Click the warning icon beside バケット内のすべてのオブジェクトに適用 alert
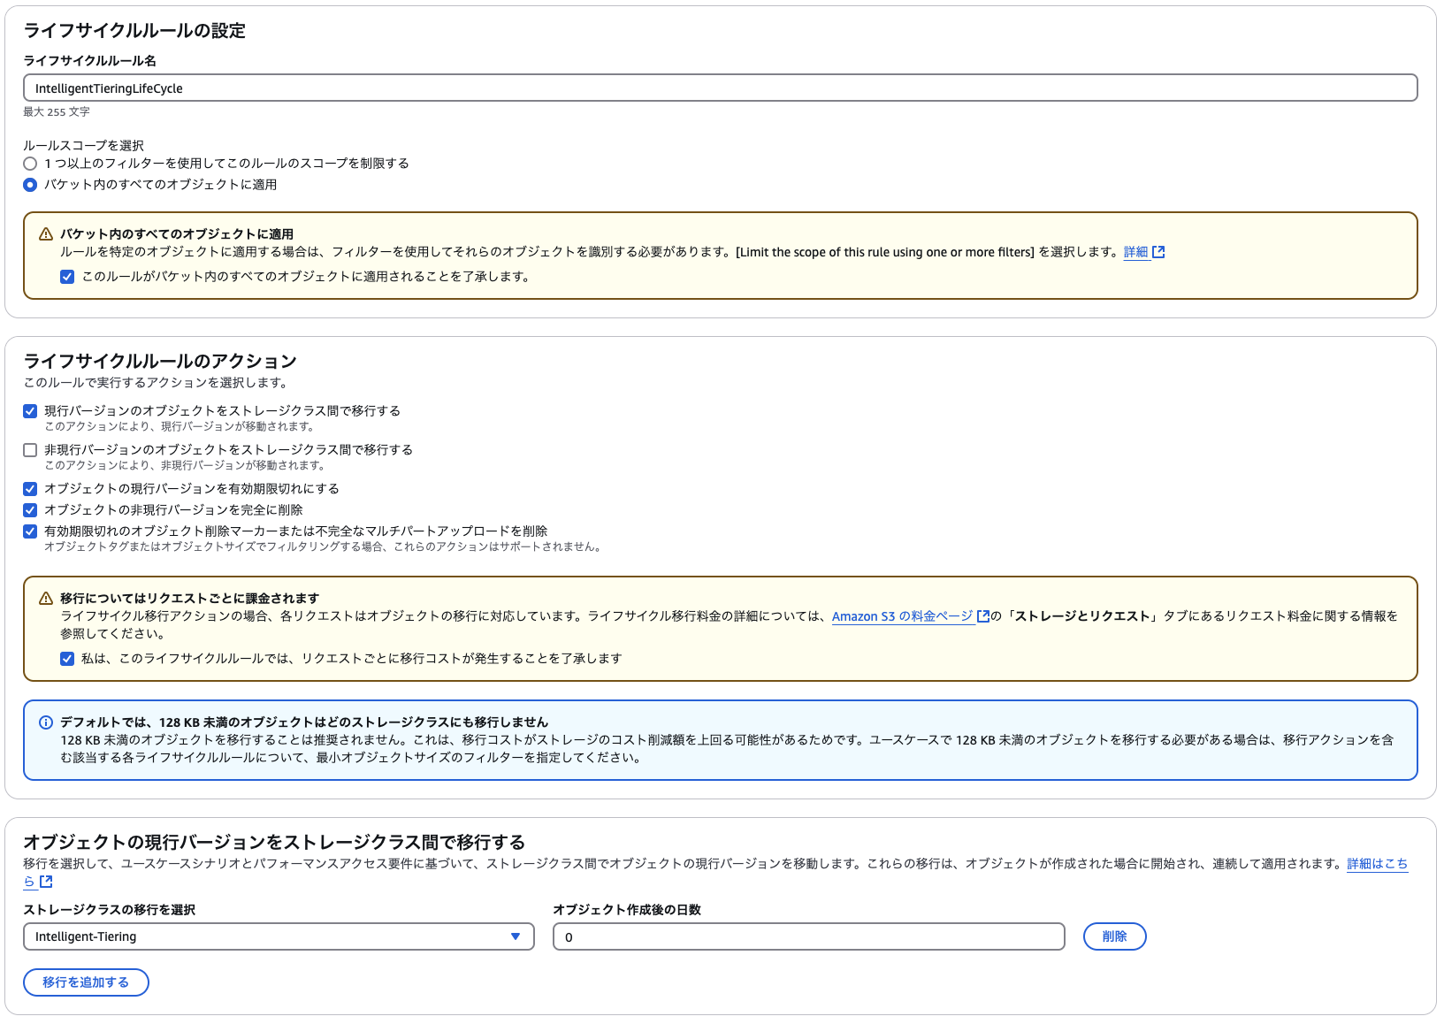1444x1024 pixels. (x=46, y=234)
